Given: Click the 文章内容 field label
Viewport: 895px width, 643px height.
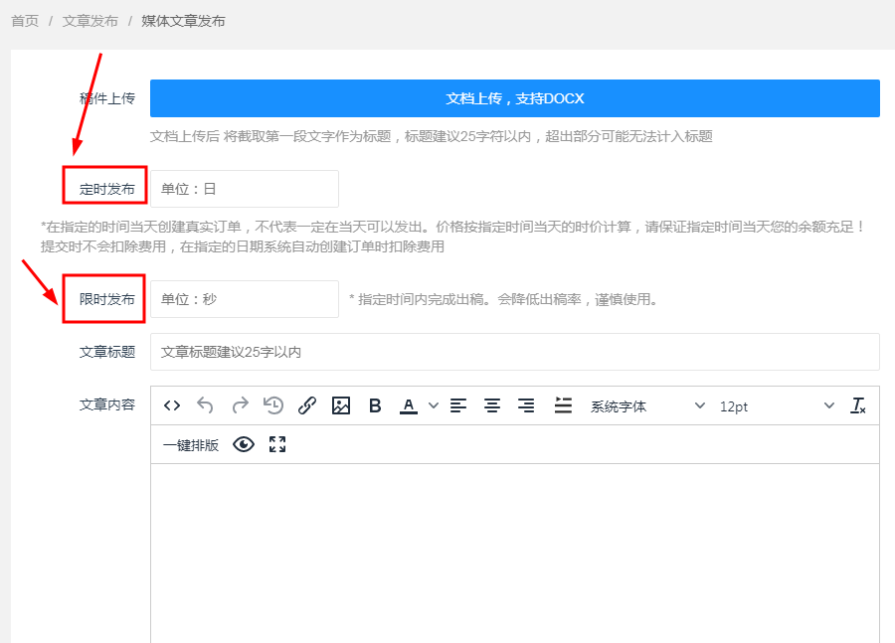Looking at the screenshot, I should tap(107, 405).
